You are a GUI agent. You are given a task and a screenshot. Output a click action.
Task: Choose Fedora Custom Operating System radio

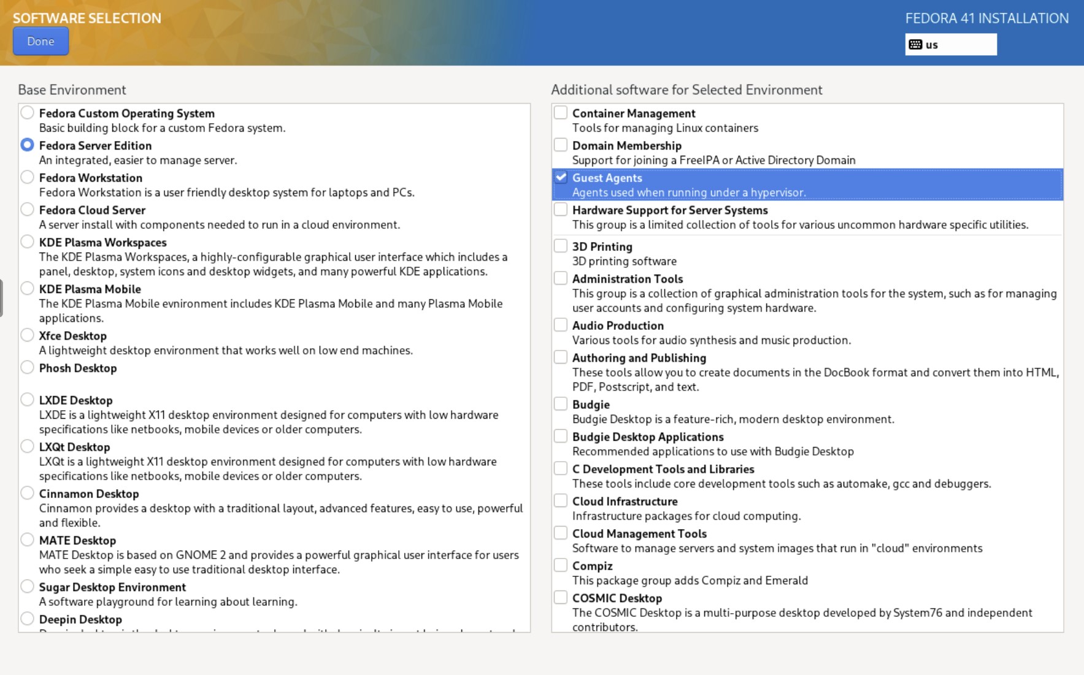[27, 113]
